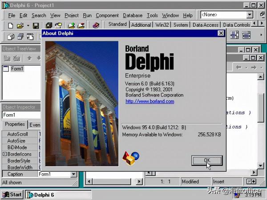267x200 pixels.
Task: Open the Project menu
Action: (72, 16)
